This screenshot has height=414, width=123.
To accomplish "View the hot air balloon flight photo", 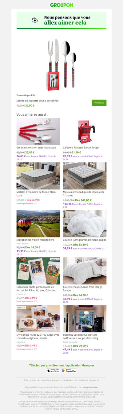I will tap(38, 224).
